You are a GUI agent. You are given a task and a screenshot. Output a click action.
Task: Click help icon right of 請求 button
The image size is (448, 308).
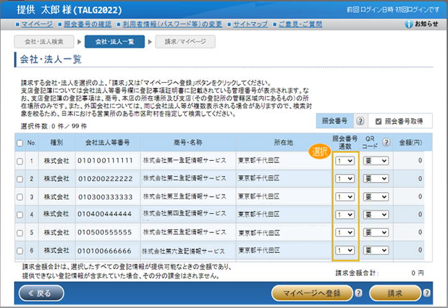[x=426, y=293]
